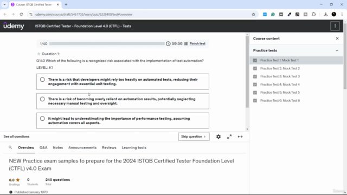Star-mark Question 1 for review

tap(38, 54)
